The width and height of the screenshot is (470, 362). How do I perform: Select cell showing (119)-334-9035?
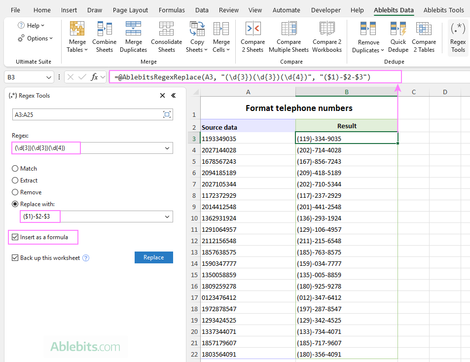coord(347,139)
